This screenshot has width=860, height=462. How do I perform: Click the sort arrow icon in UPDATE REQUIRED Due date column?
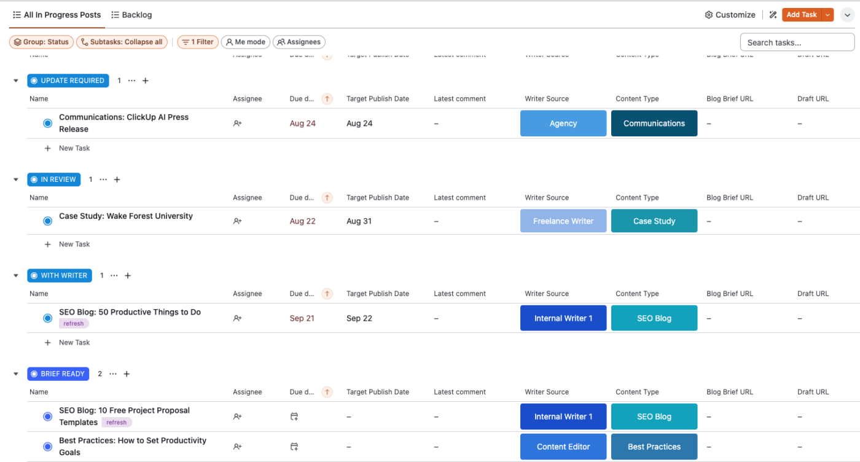pyautogui.click(x=327, y=99)
